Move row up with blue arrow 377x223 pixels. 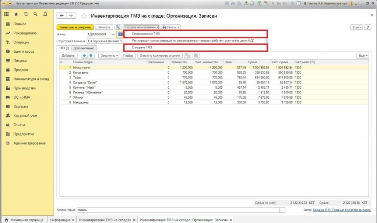click(x=84, y=56)
